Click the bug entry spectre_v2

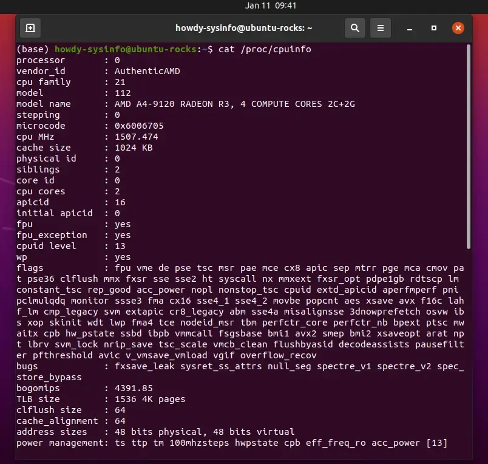point(404,366)
